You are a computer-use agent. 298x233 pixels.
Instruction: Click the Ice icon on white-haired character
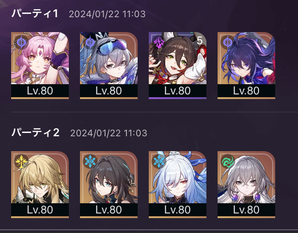point(159,161)
